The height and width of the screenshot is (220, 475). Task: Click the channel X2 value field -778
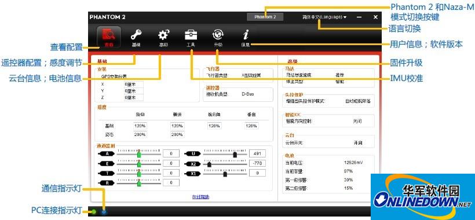point(257,163)
